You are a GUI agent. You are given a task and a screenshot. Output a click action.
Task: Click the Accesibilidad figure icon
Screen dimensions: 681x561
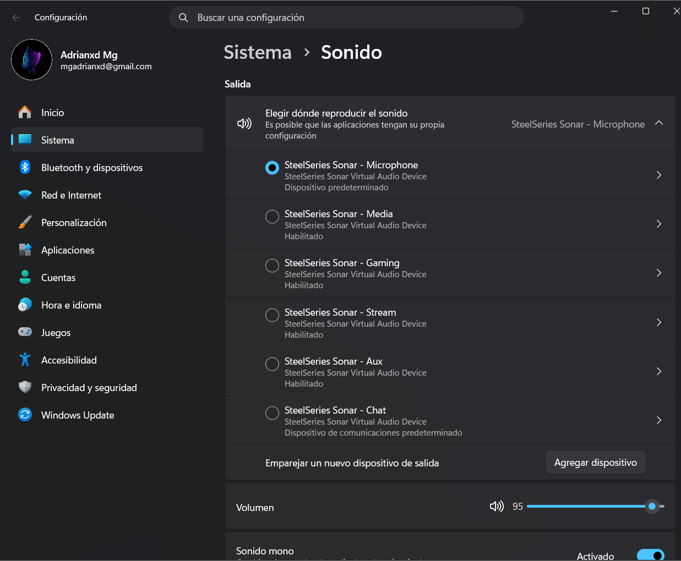[25, 360]
